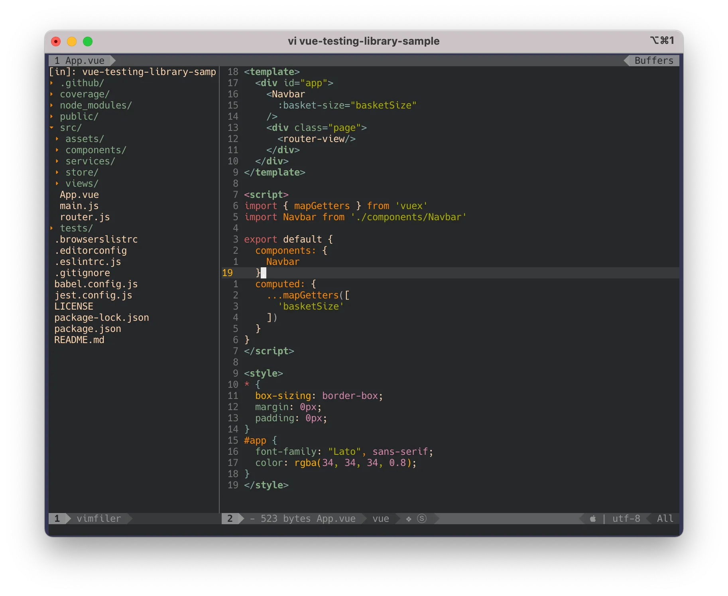Click the <router-view/> line
The width and height of the screenshot is (728, 596).
tap(317, 139)
